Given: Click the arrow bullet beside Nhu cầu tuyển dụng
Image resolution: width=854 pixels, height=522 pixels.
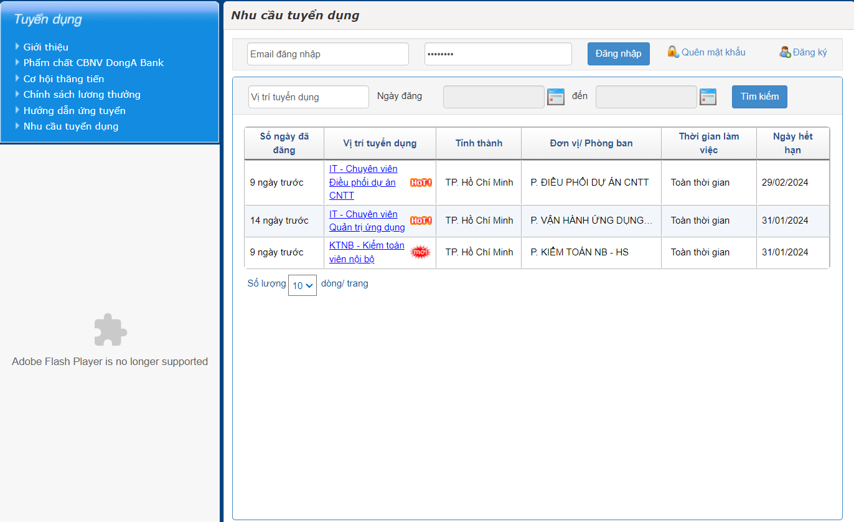Looking at the screenshot, I should pyautogui.click(x=17, y=125).
